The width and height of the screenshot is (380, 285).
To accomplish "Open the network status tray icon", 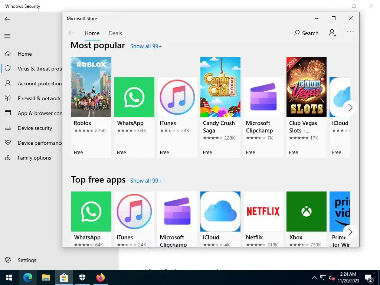I will point(323,278).
